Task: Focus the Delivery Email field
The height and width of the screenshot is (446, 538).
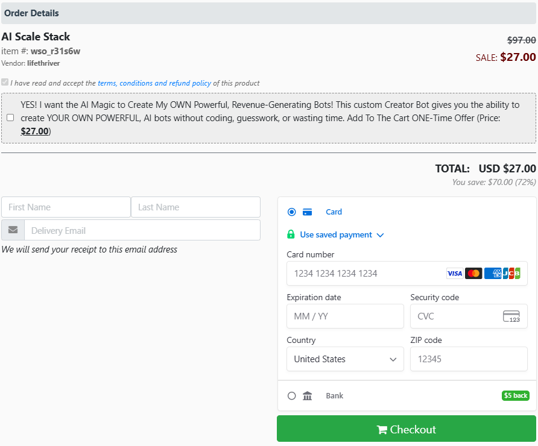Action: [x=142, y=230]
